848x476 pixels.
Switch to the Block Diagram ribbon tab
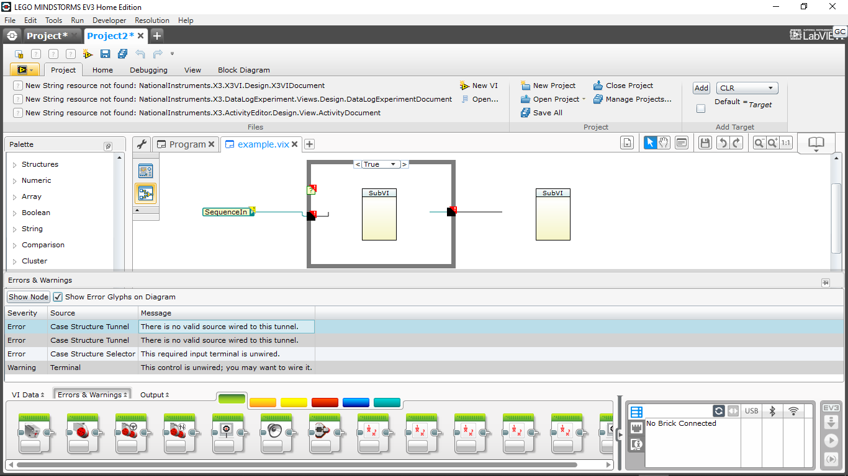pos(244,70)
